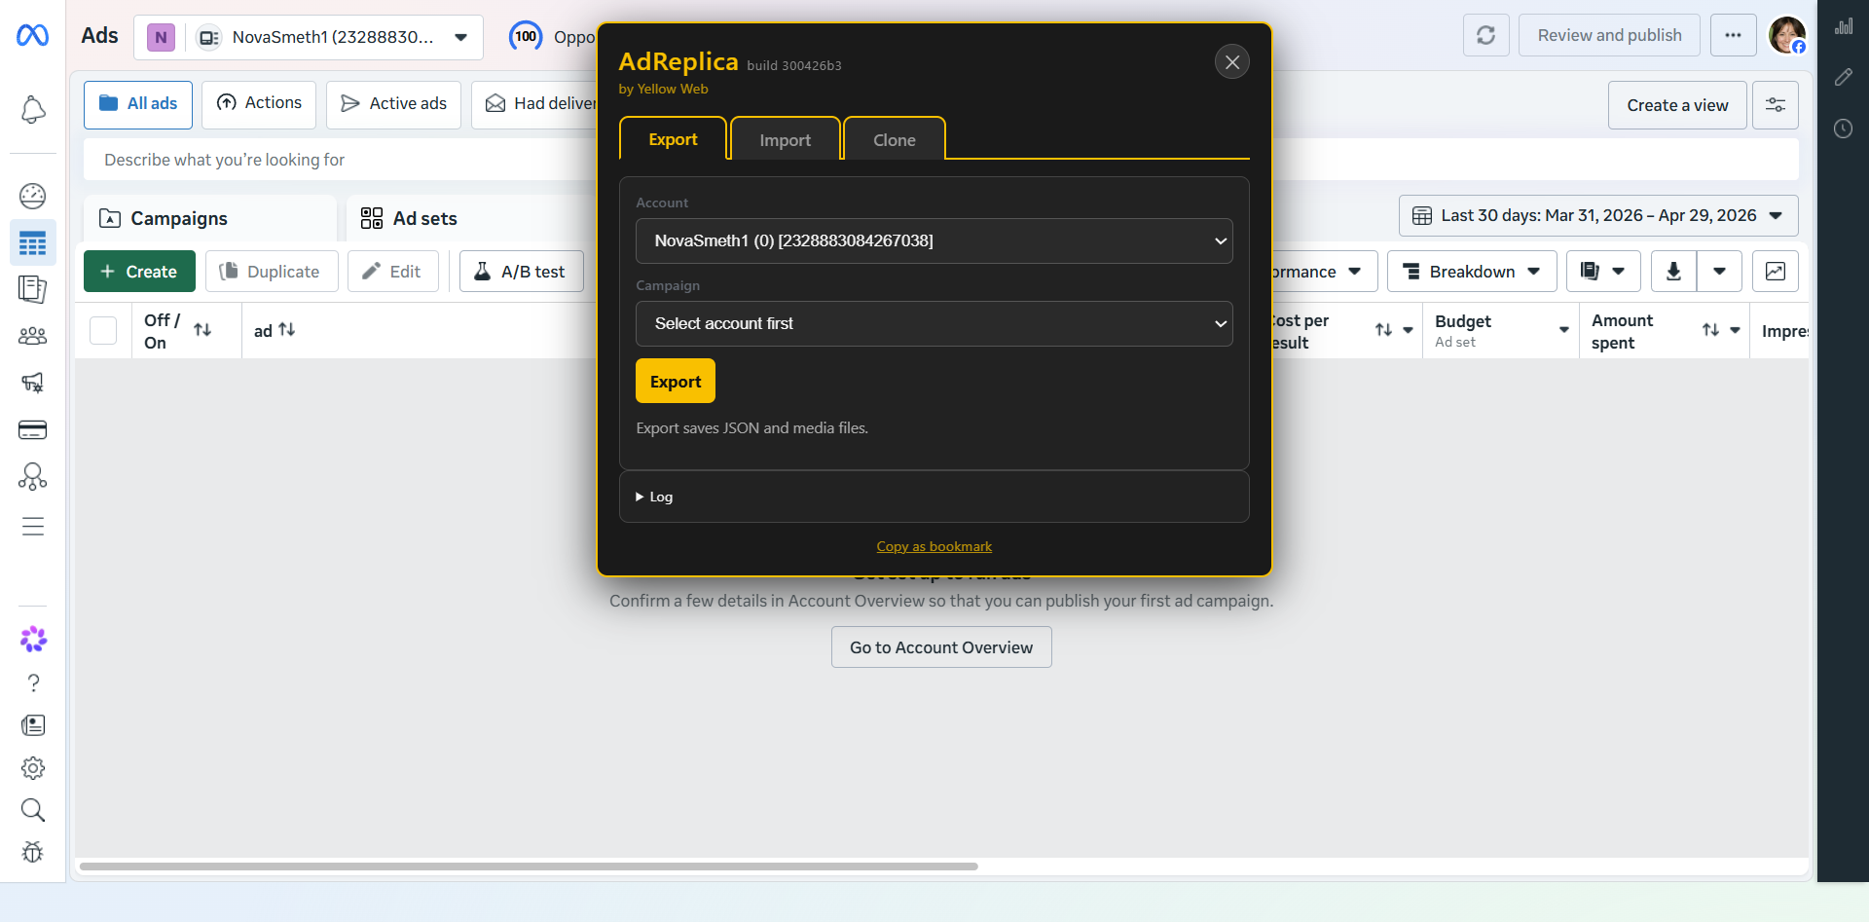Click Go to Account Overview button
Screen dimensions: 1869x922
coord(941,647)
